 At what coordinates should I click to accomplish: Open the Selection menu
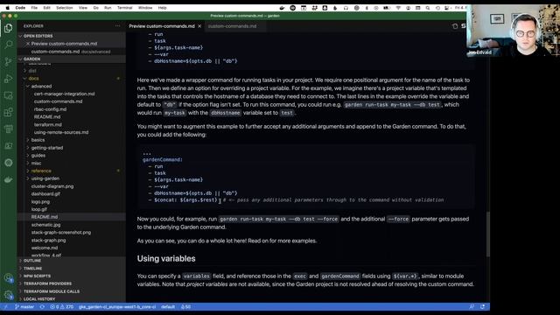[65, 8]
